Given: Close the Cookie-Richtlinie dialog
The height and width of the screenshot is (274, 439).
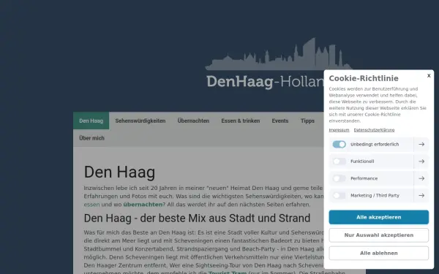Looking at the screenshot, I should pos(429,76).
